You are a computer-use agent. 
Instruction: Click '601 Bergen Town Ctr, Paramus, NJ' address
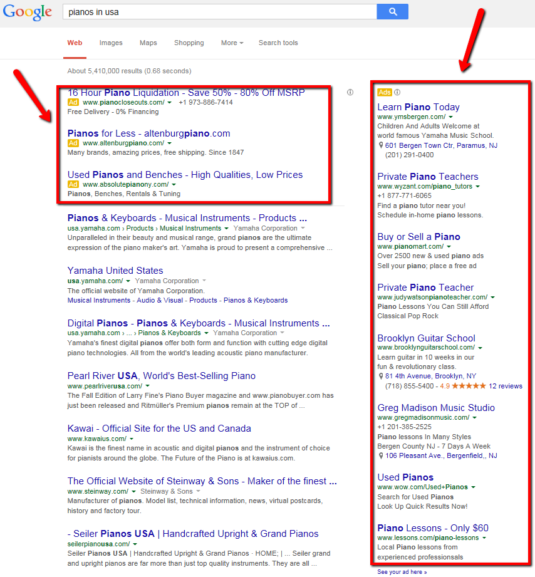441,146
